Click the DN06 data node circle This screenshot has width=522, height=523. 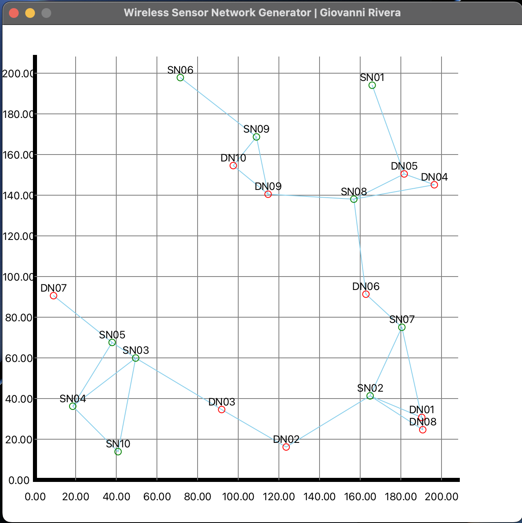click(366, 294)
